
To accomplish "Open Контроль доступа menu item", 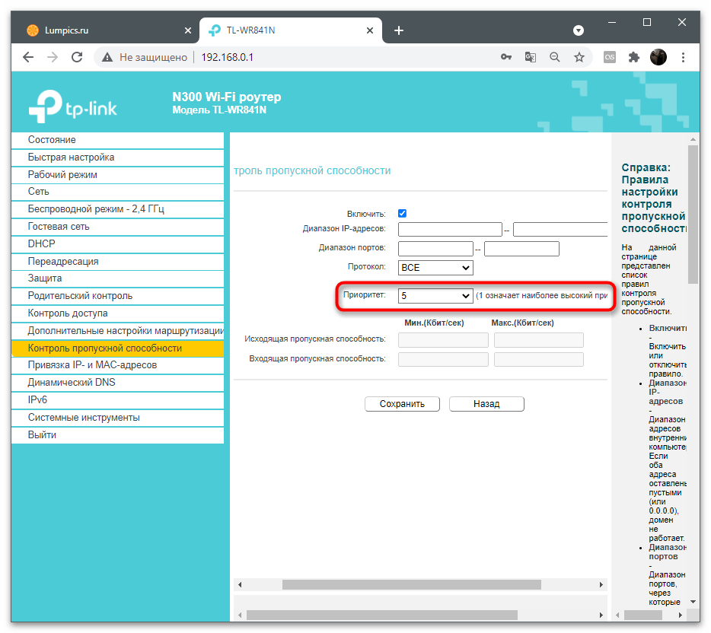I will pyautogui.click(x=117, y=313).
